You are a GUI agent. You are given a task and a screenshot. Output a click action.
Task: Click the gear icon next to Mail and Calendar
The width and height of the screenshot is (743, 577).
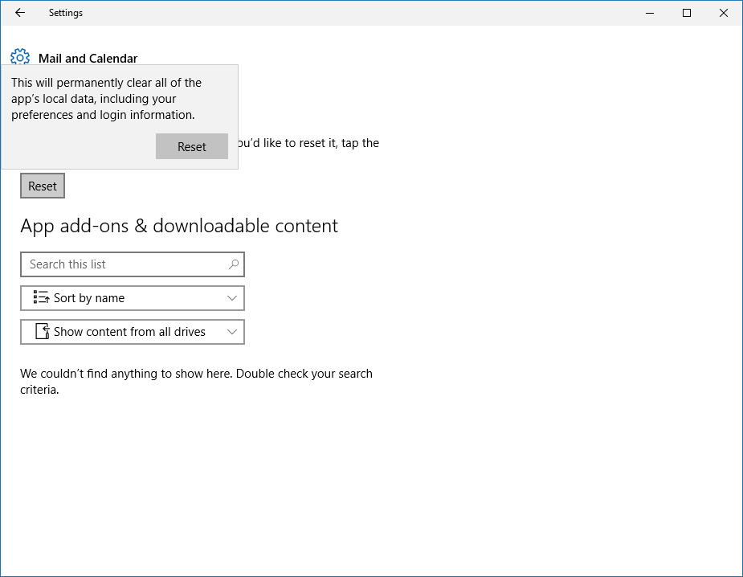[x=19, y=56]
